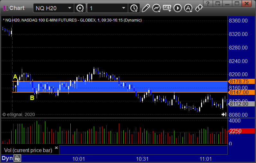This screenshot has width=256, height=163.
Task: Expand the NQ H20 symbol dropdown arrow
Action: (70, 8)
